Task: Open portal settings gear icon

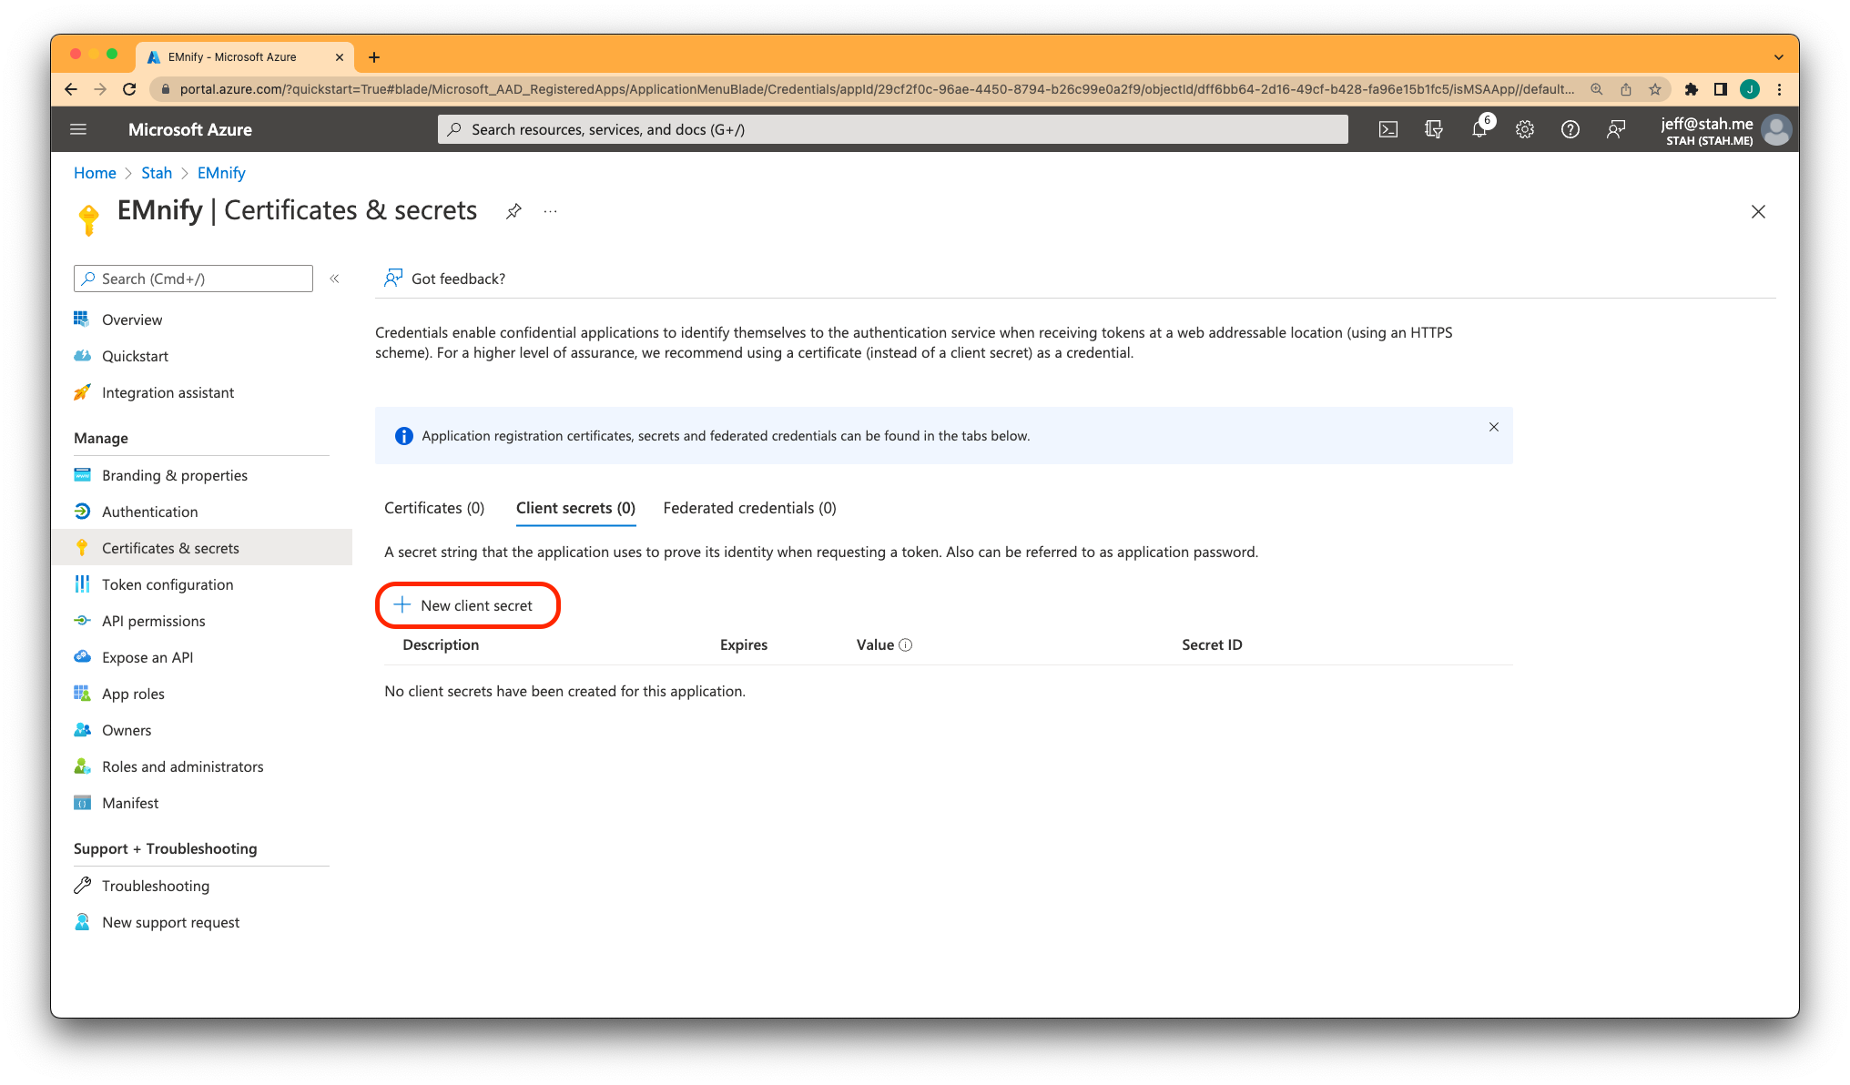Action: click(x=1525, y=129)
